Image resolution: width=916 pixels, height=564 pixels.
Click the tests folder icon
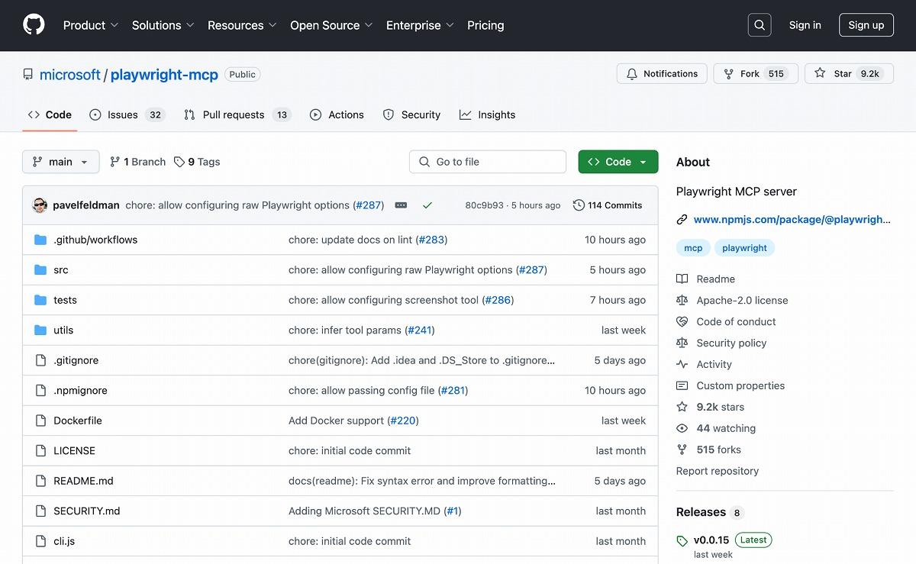pyautogui.click(x=40, y=300)
